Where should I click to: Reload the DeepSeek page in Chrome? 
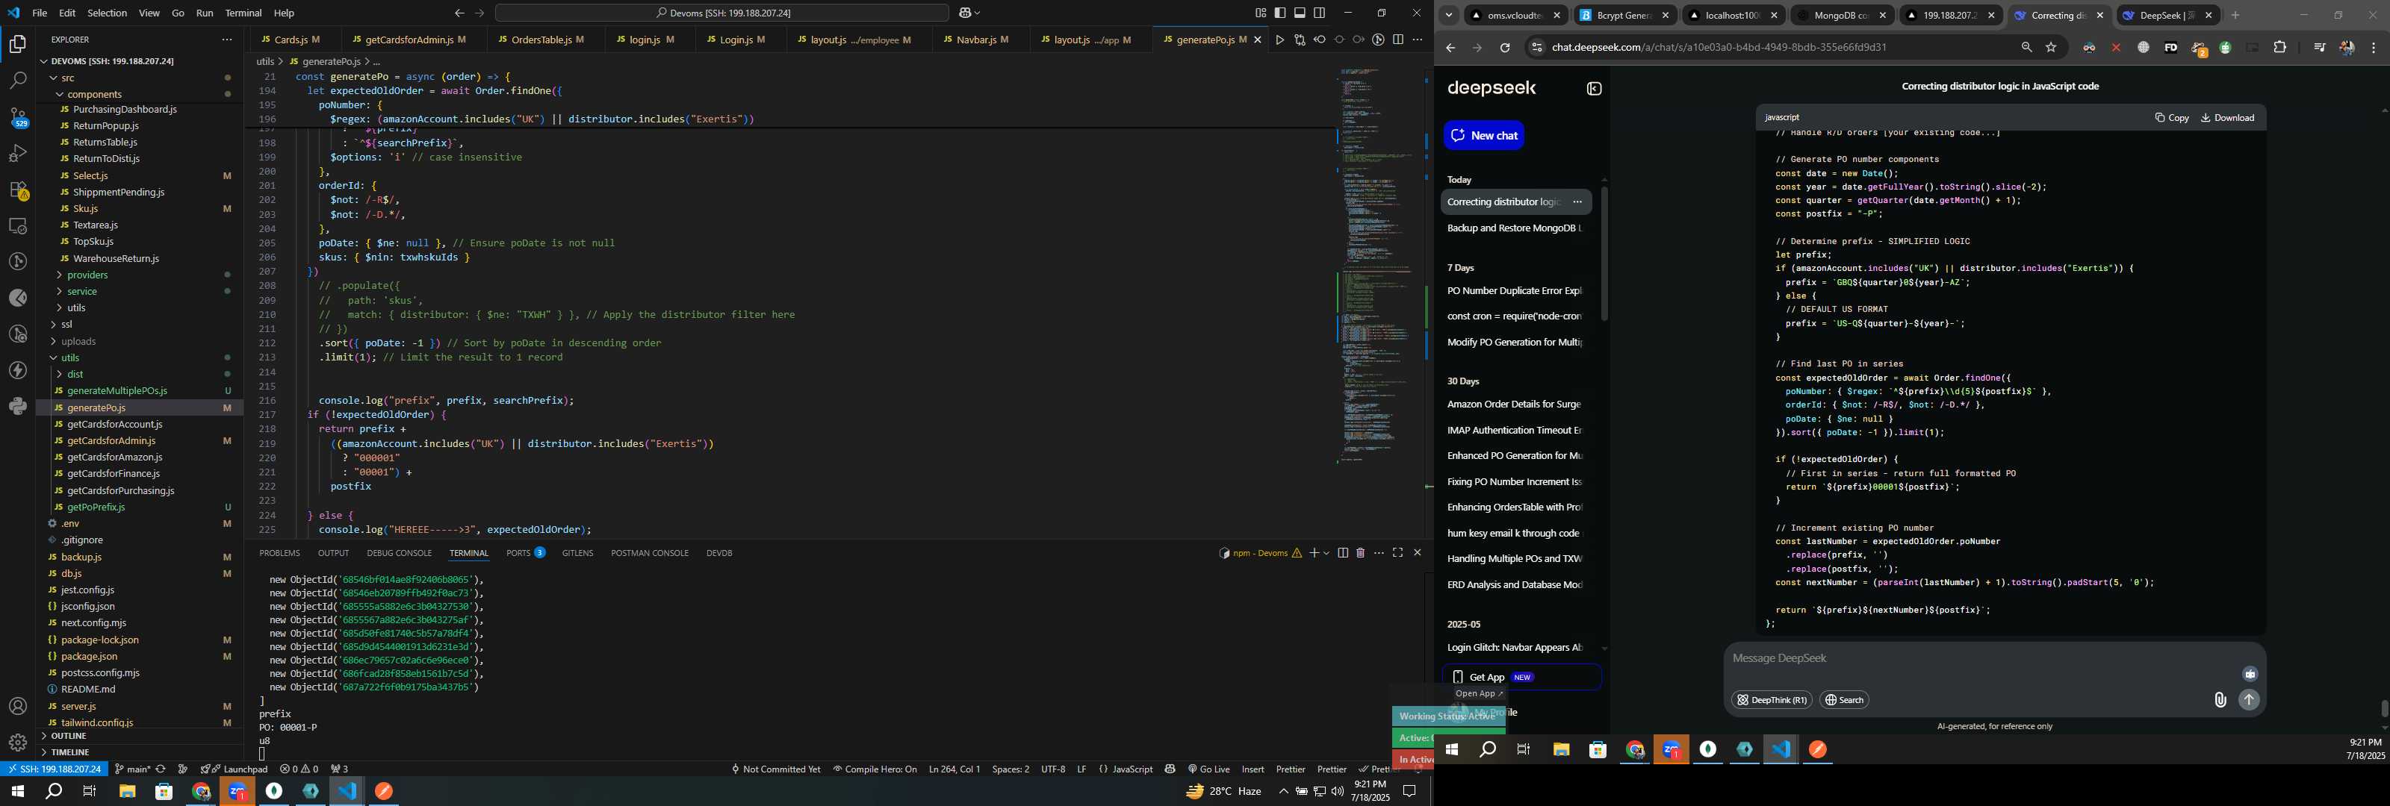coord(1505,47)
